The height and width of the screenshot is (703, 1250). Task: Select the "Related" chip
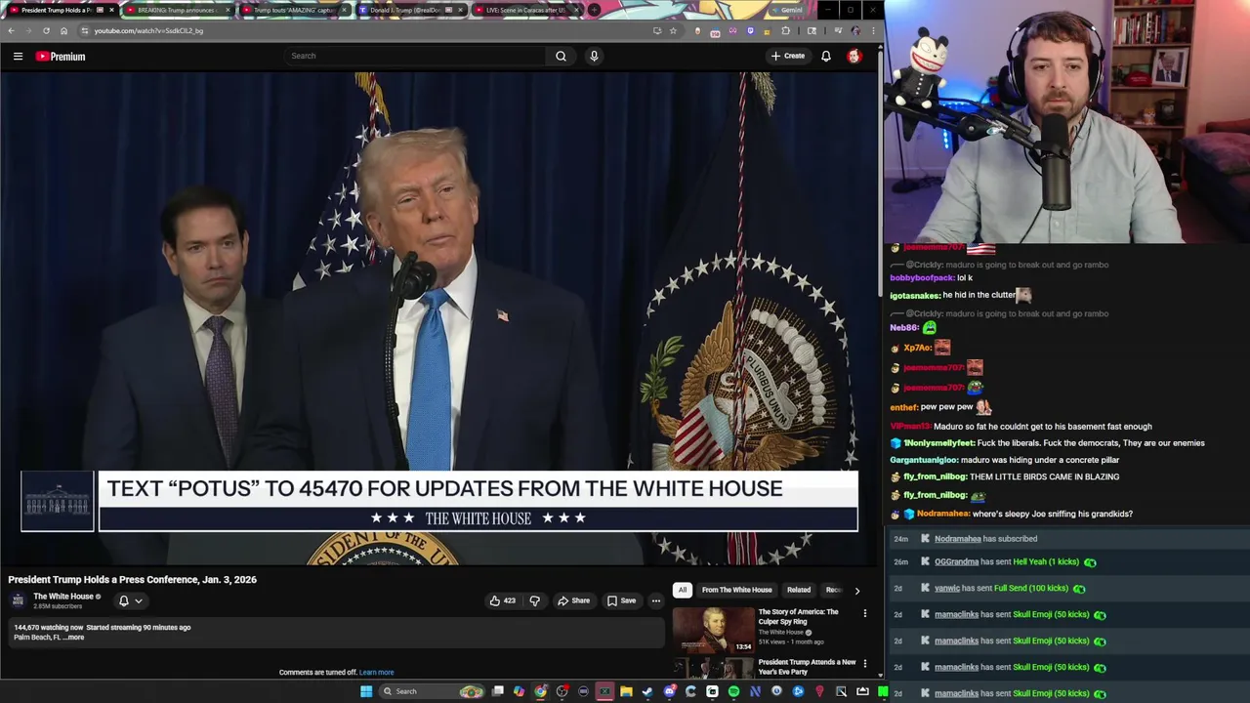[x=799, y=590]
